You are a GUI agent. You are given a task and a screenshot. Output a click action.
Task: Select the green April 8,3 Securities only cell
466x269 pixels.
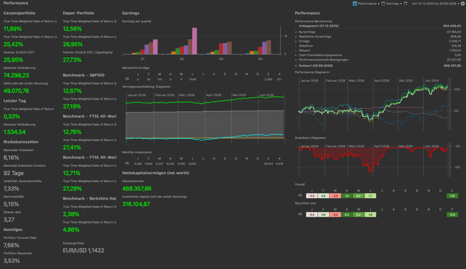tap(347, 214)
